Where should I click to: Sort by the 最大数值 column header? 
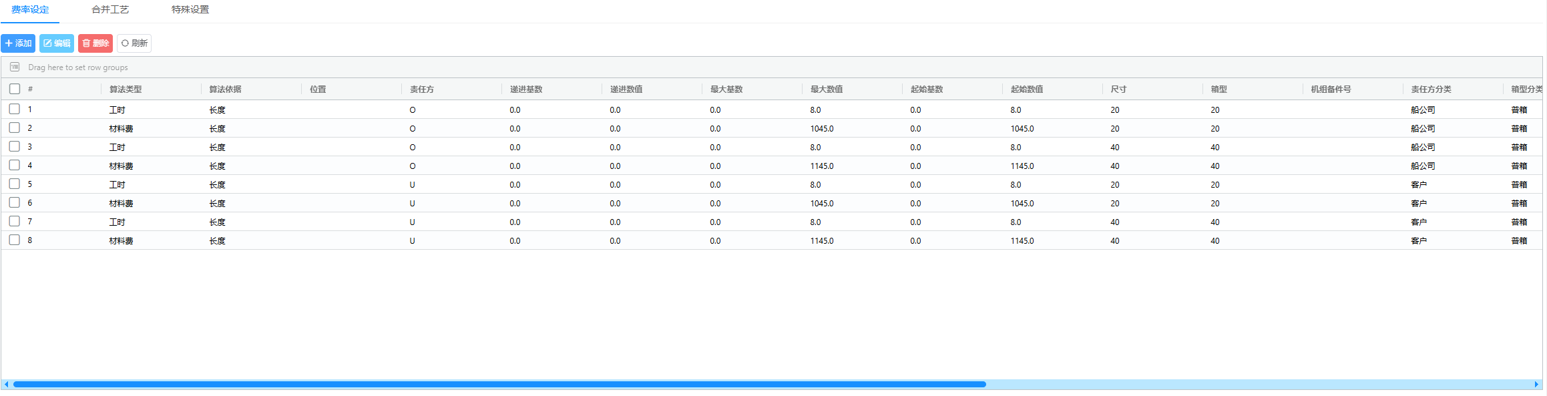827,89
